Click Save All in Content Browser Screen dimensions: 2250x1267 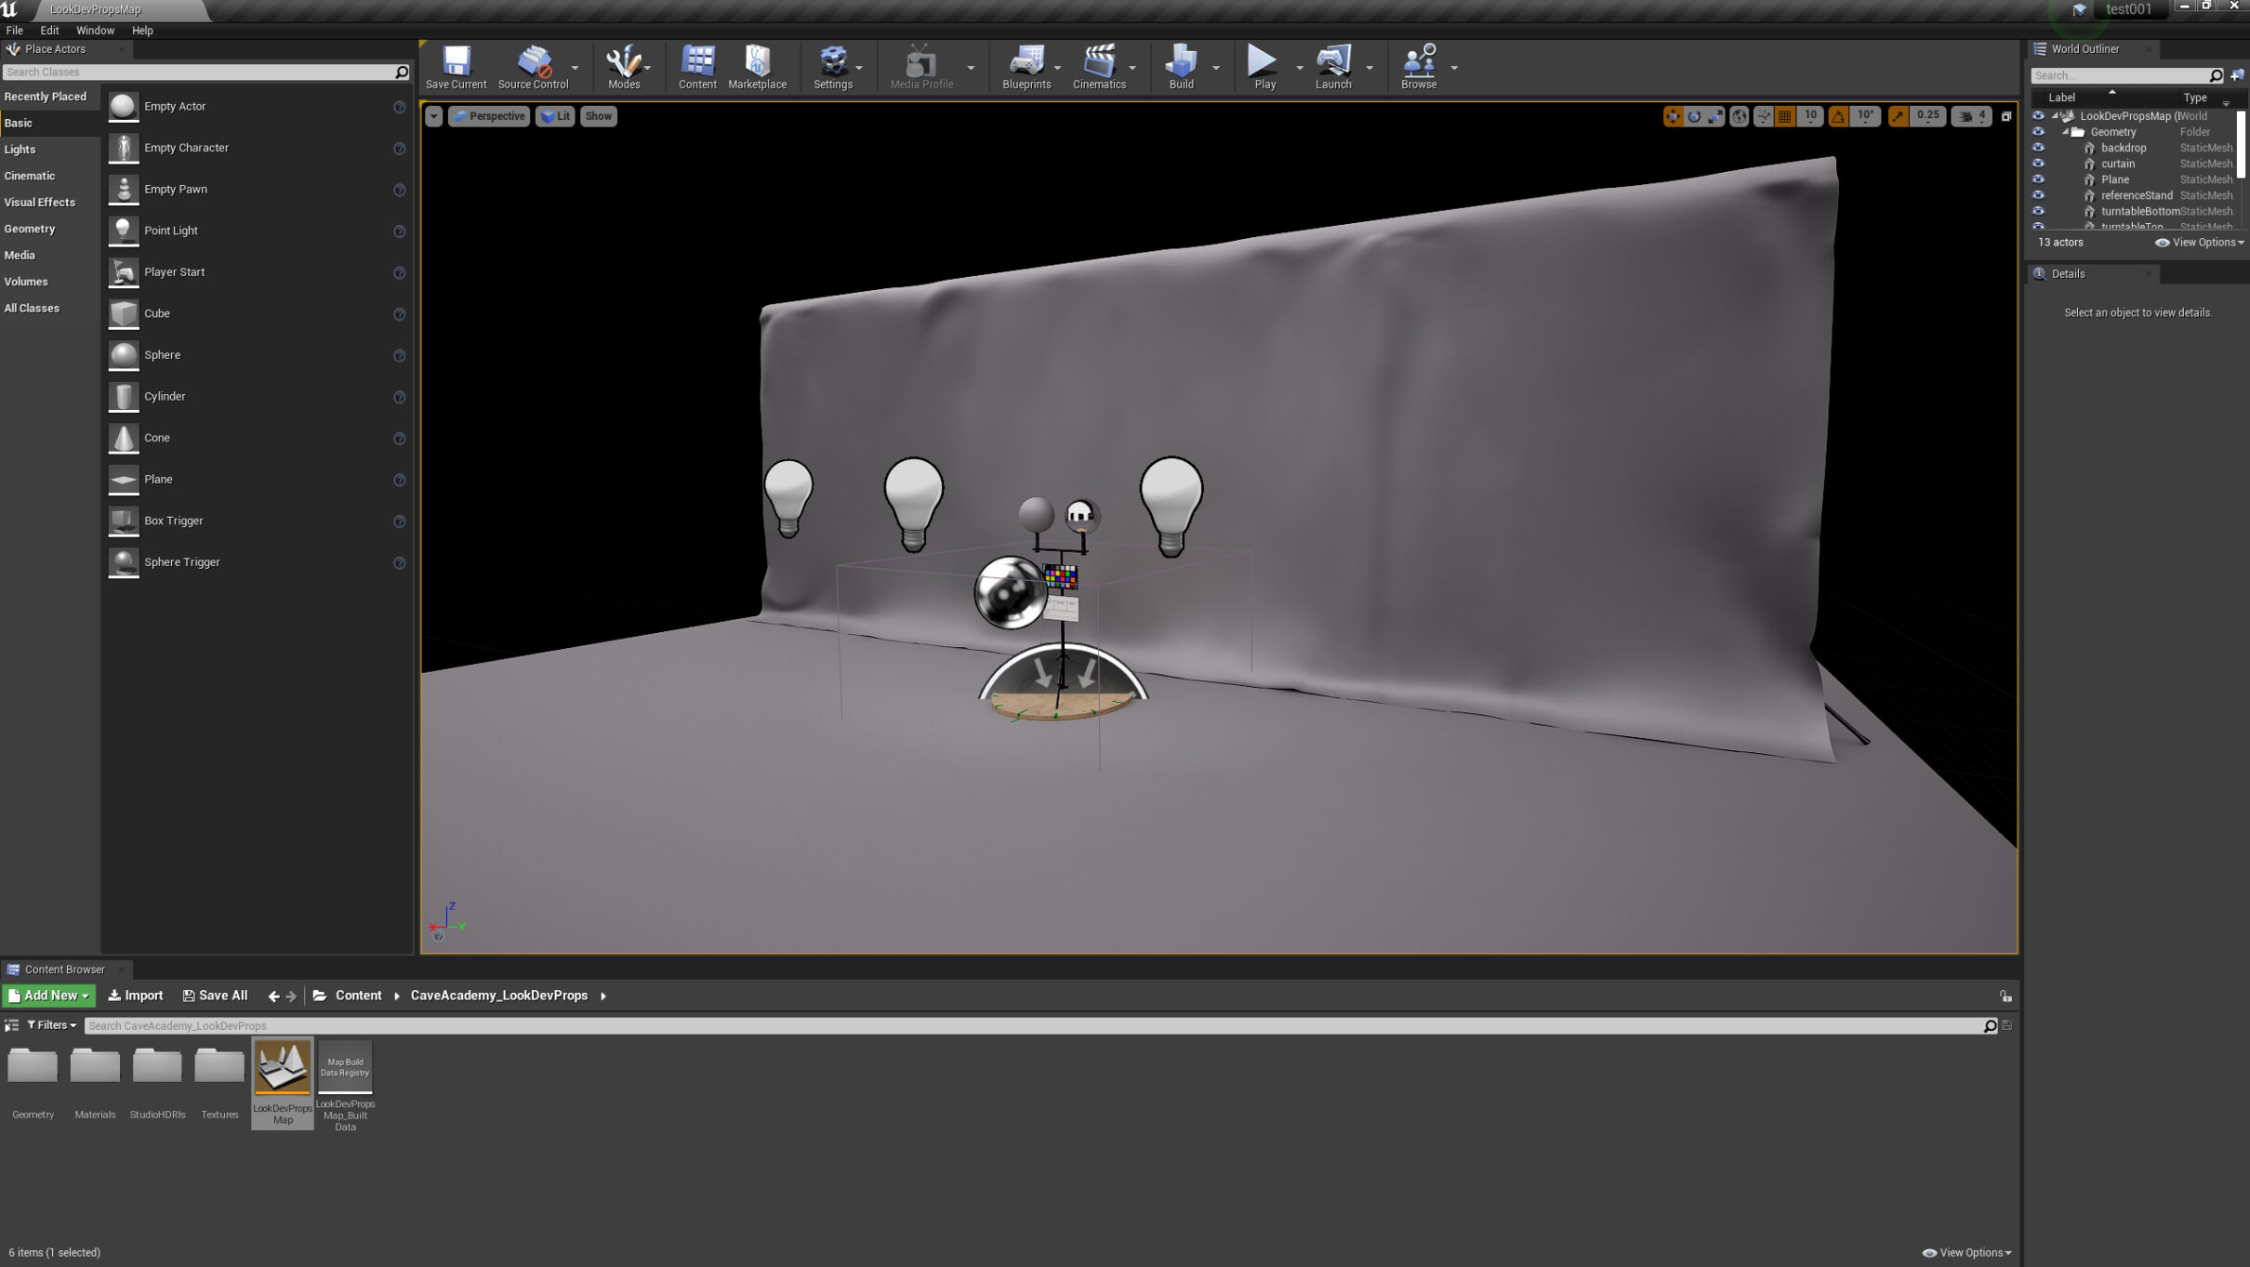(x=215, y=995)
